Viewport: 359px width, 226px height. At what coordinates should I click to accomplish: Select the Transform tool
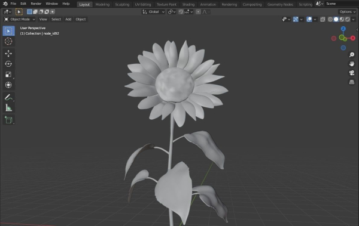[8, 85]
